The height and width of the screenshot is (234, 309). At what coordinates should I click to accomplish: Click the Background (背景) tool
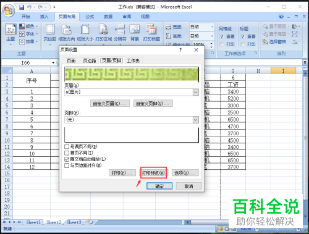point(135,33)
